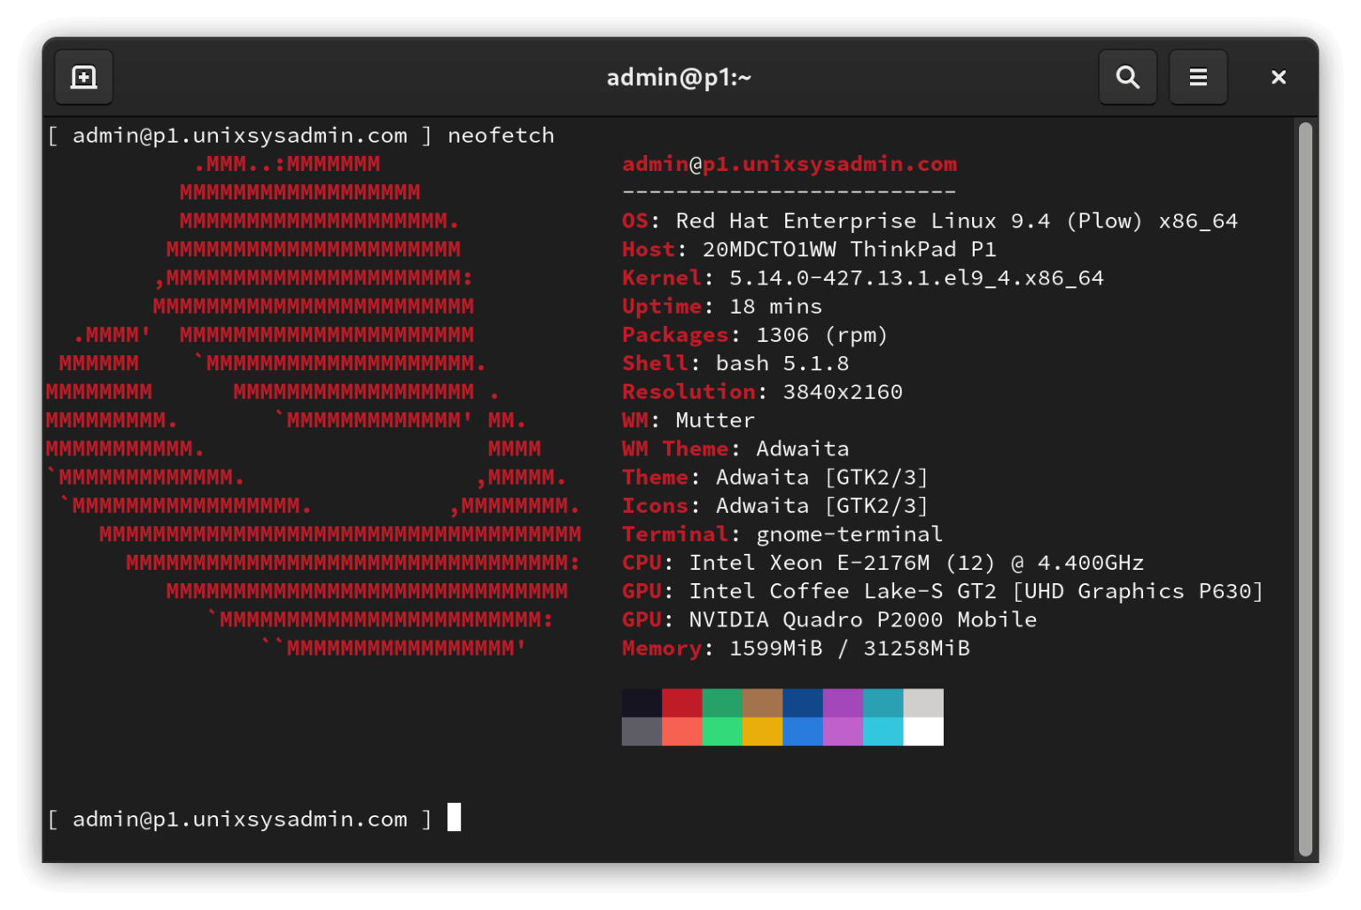Screen dimensions: 1361x910
Task: Click the bright white color swatch
Action: pos(923,731)
